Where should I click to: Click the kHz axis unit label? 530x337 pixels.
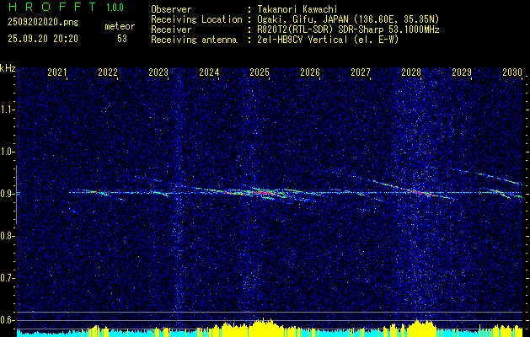coord(8,68)
